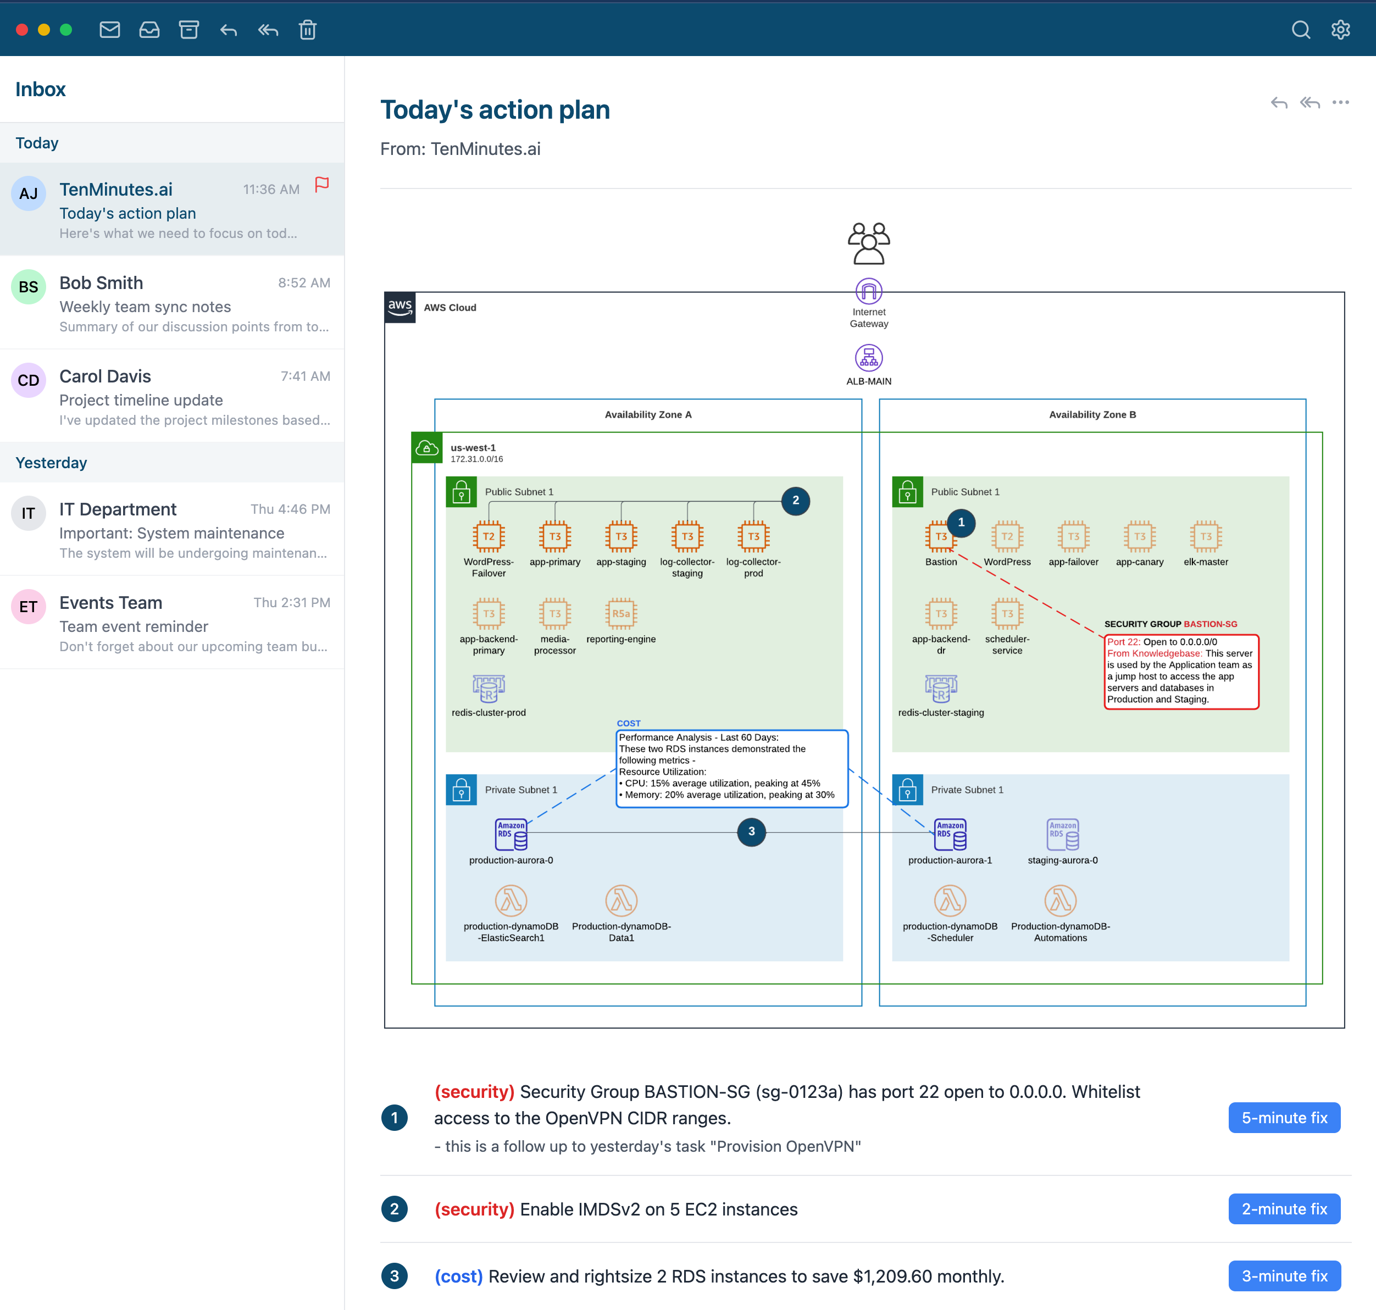This screenshot has width=1376, height=1310.
Task: Click the COST performance analysis note
Action: (x=732, y=769)
